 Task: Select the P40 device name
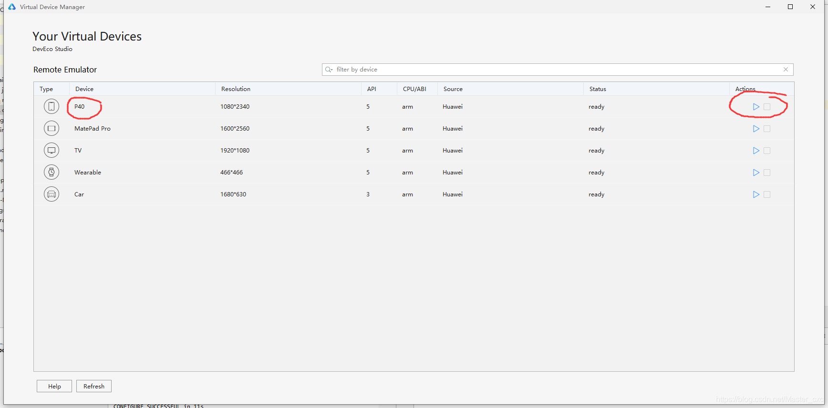tap(79, 107)
